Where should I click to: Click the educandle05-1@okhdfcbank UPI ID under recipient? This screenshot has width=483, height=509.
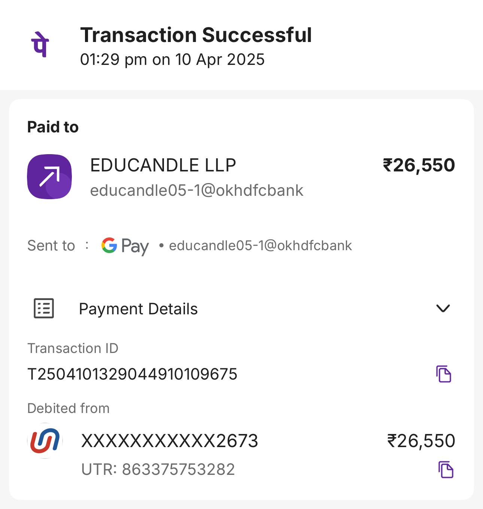tap(197, 191)
